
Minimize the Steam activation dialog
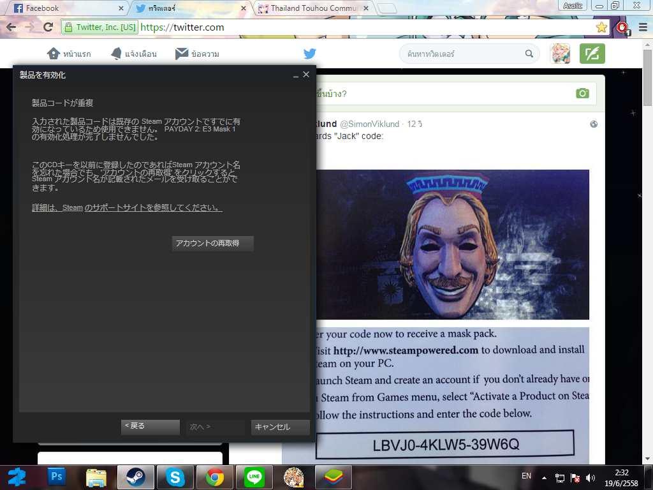pyautogui.click(x=296, y=75)
